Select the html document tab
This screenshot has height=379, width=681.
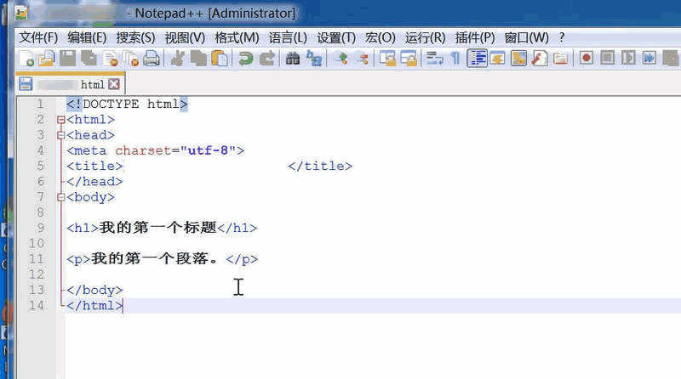[71, 84]
